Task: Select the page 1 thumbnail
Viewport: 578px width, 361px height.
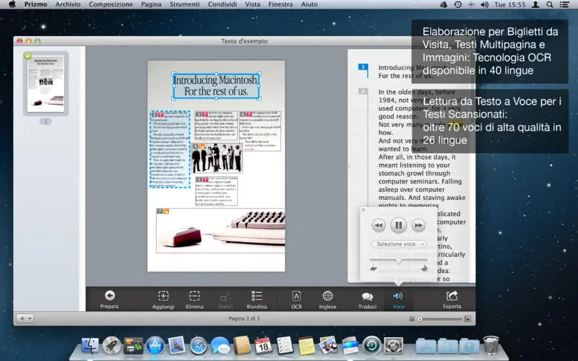Action: pos(45,83)
